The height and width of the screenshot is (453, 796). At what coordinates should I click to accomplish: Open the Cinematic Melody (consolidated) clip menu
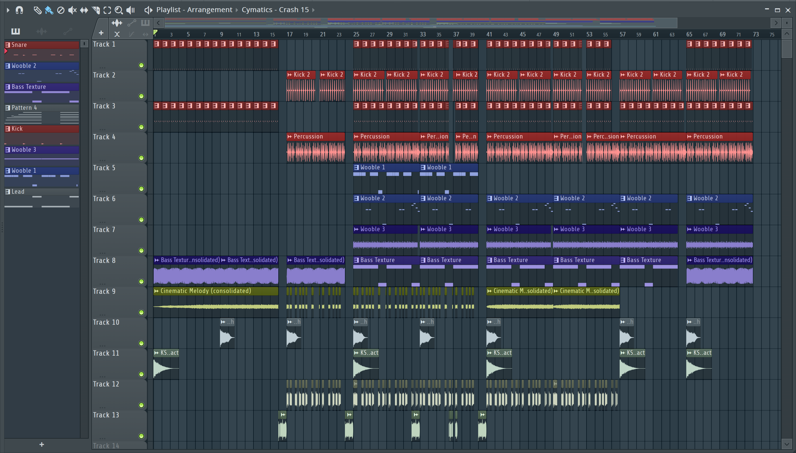click(x=156, y=291)
